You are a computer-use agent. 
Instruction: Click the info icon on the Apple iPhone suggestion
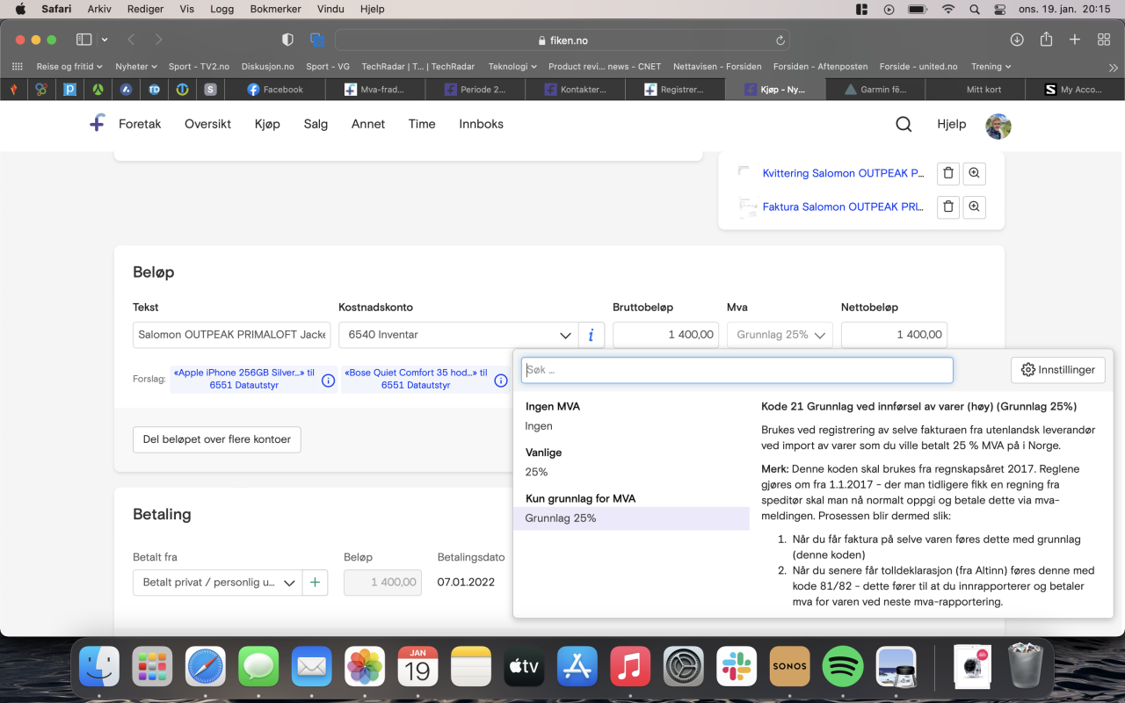coord(328,380)
